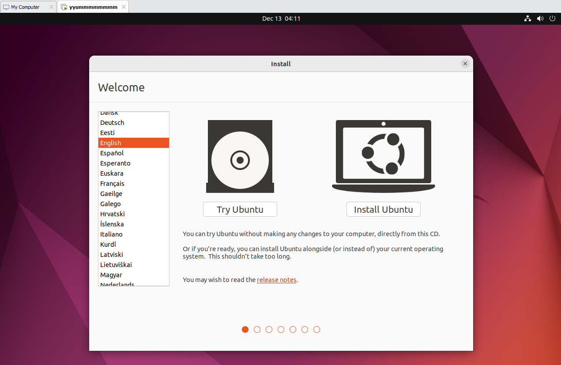Click the Try Ubuntu CD disc icon
The image size is (561, 365).
click(x=240, y=156)
